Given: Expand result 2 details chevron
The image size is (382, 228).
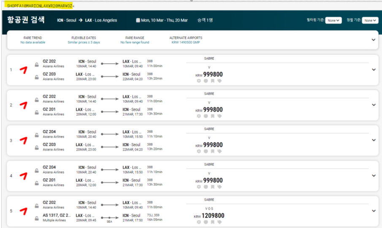Looking at the screenshot, I should click(374, 105).
